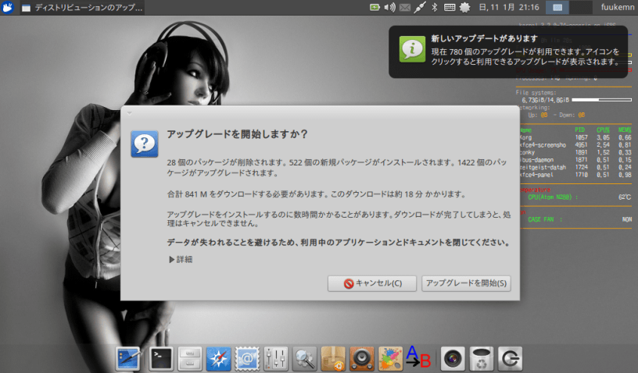Click the 62℃ temperature value
638x373 pixels.
point(625,197)
